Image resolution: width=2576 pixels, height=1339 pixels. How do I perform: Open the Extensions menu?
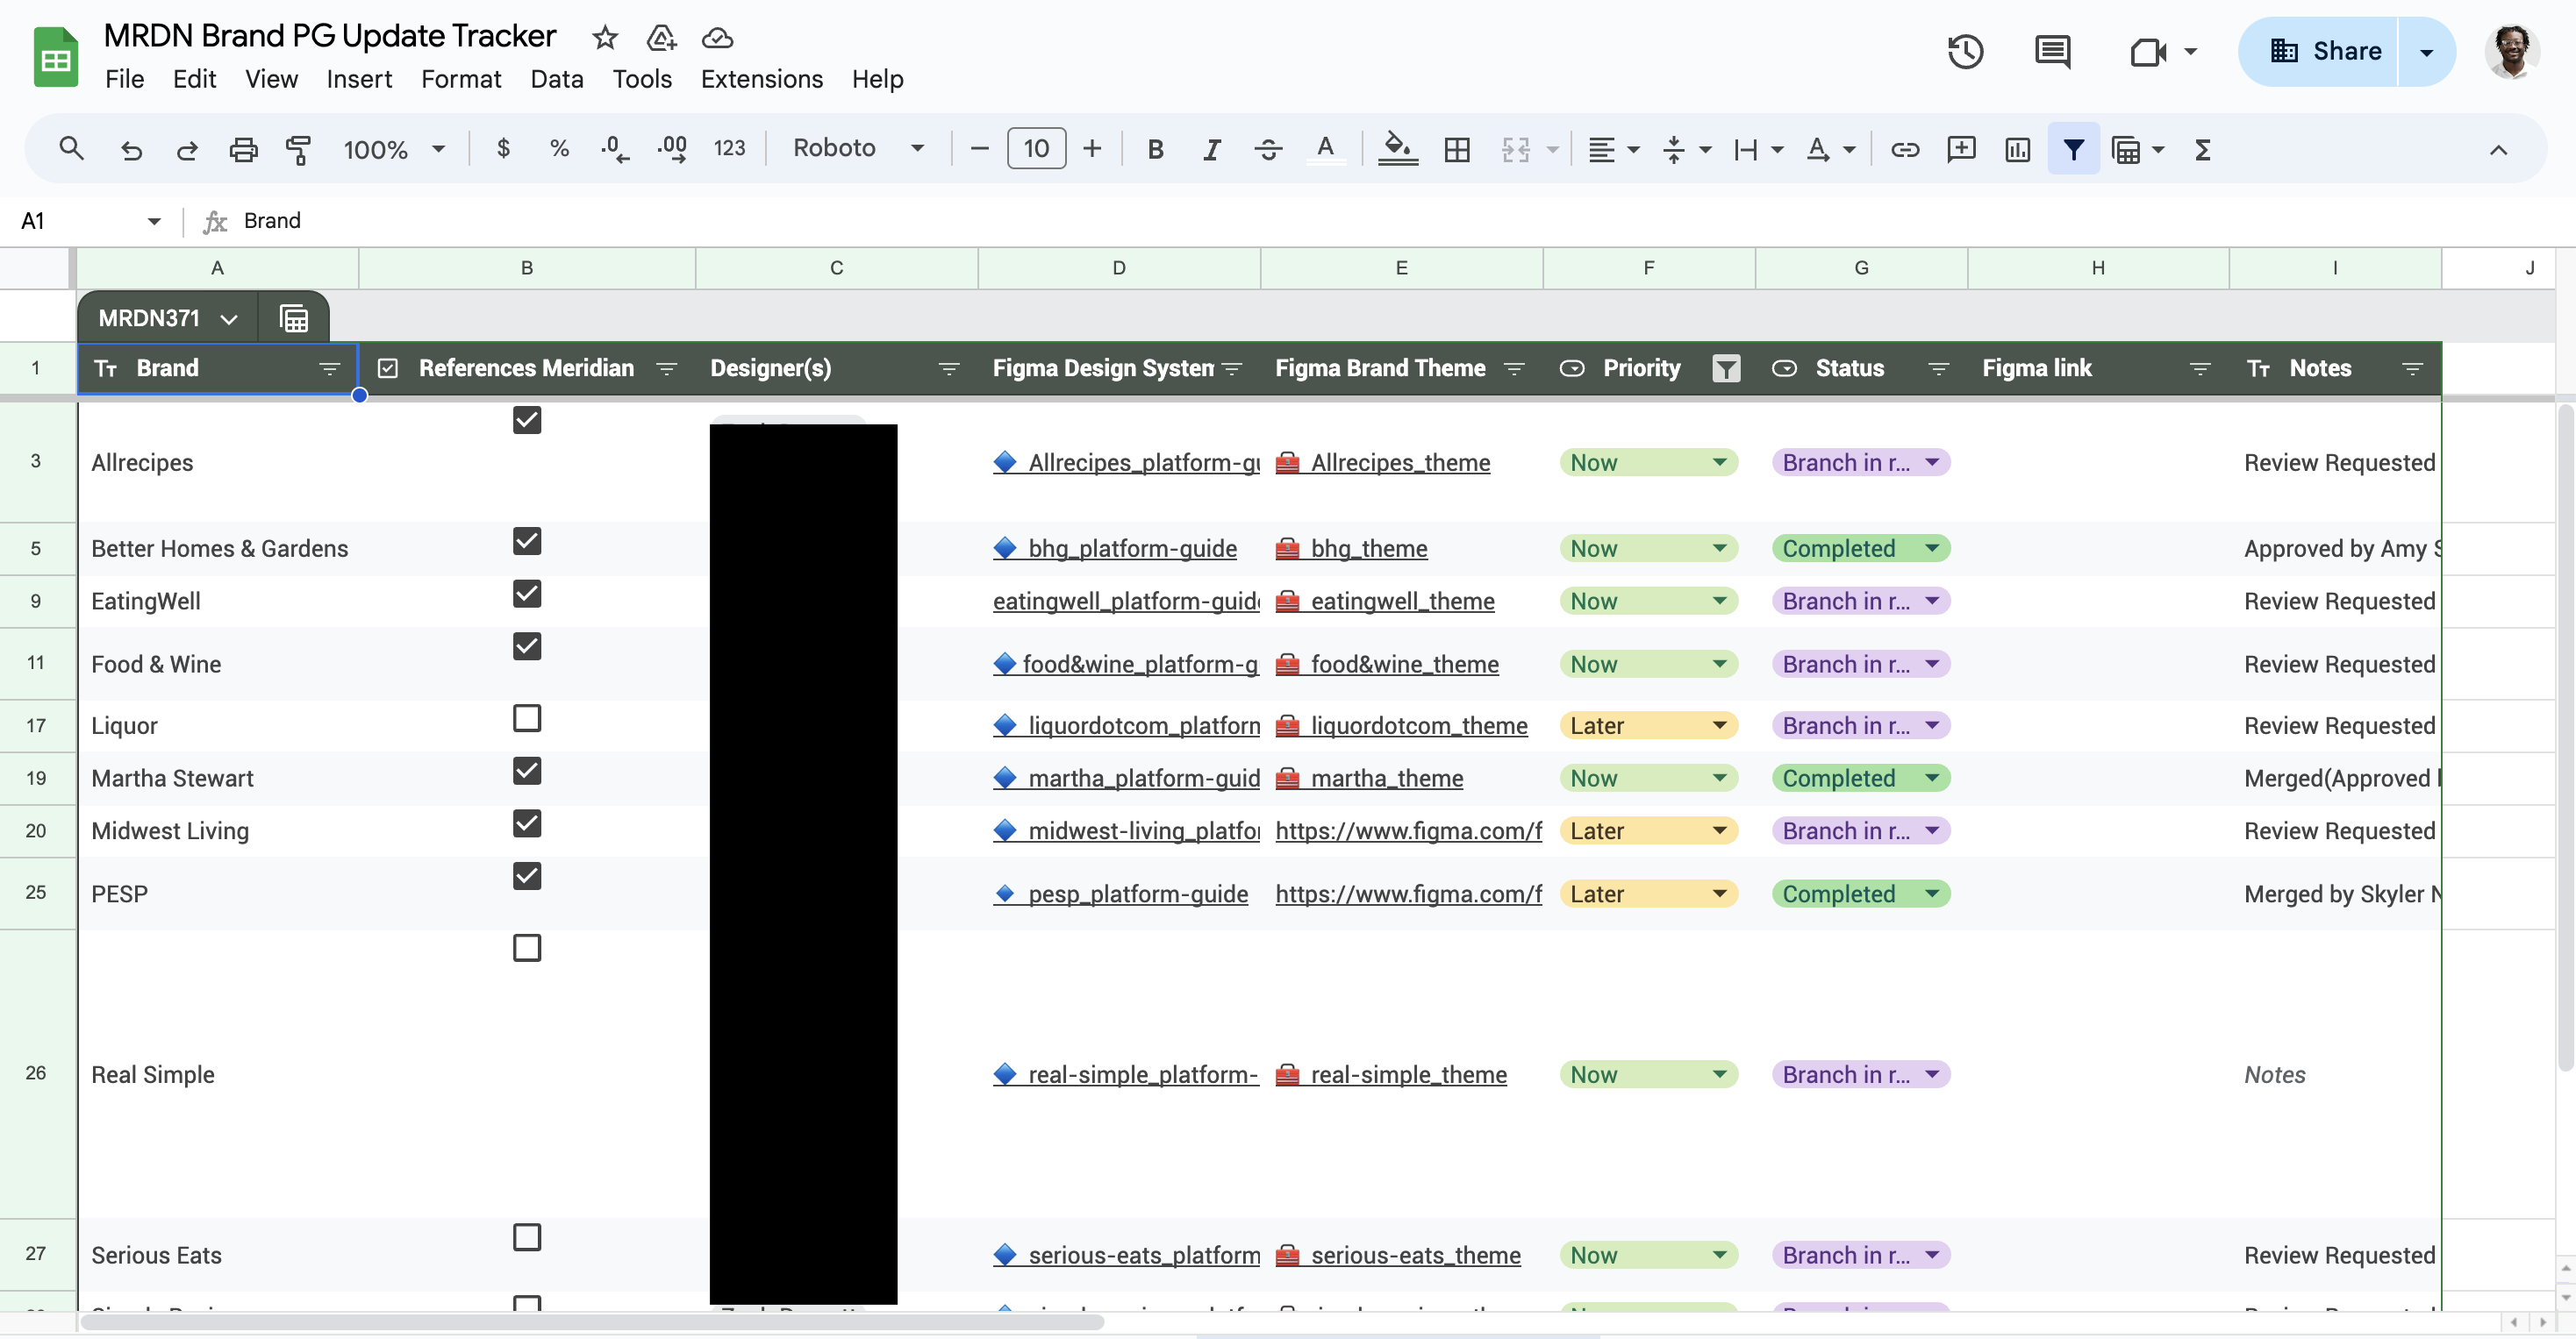[x=761, y=79]
